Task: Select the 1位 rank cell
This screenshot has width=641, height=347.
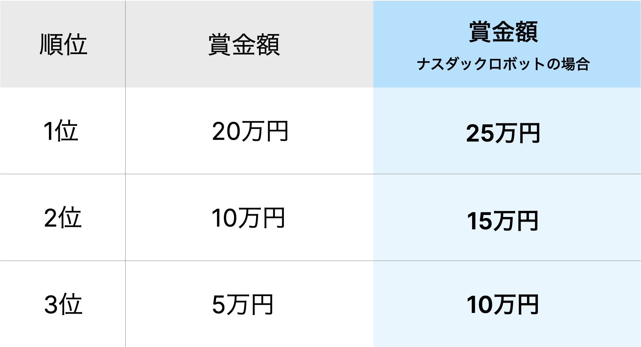Action: 61,131
